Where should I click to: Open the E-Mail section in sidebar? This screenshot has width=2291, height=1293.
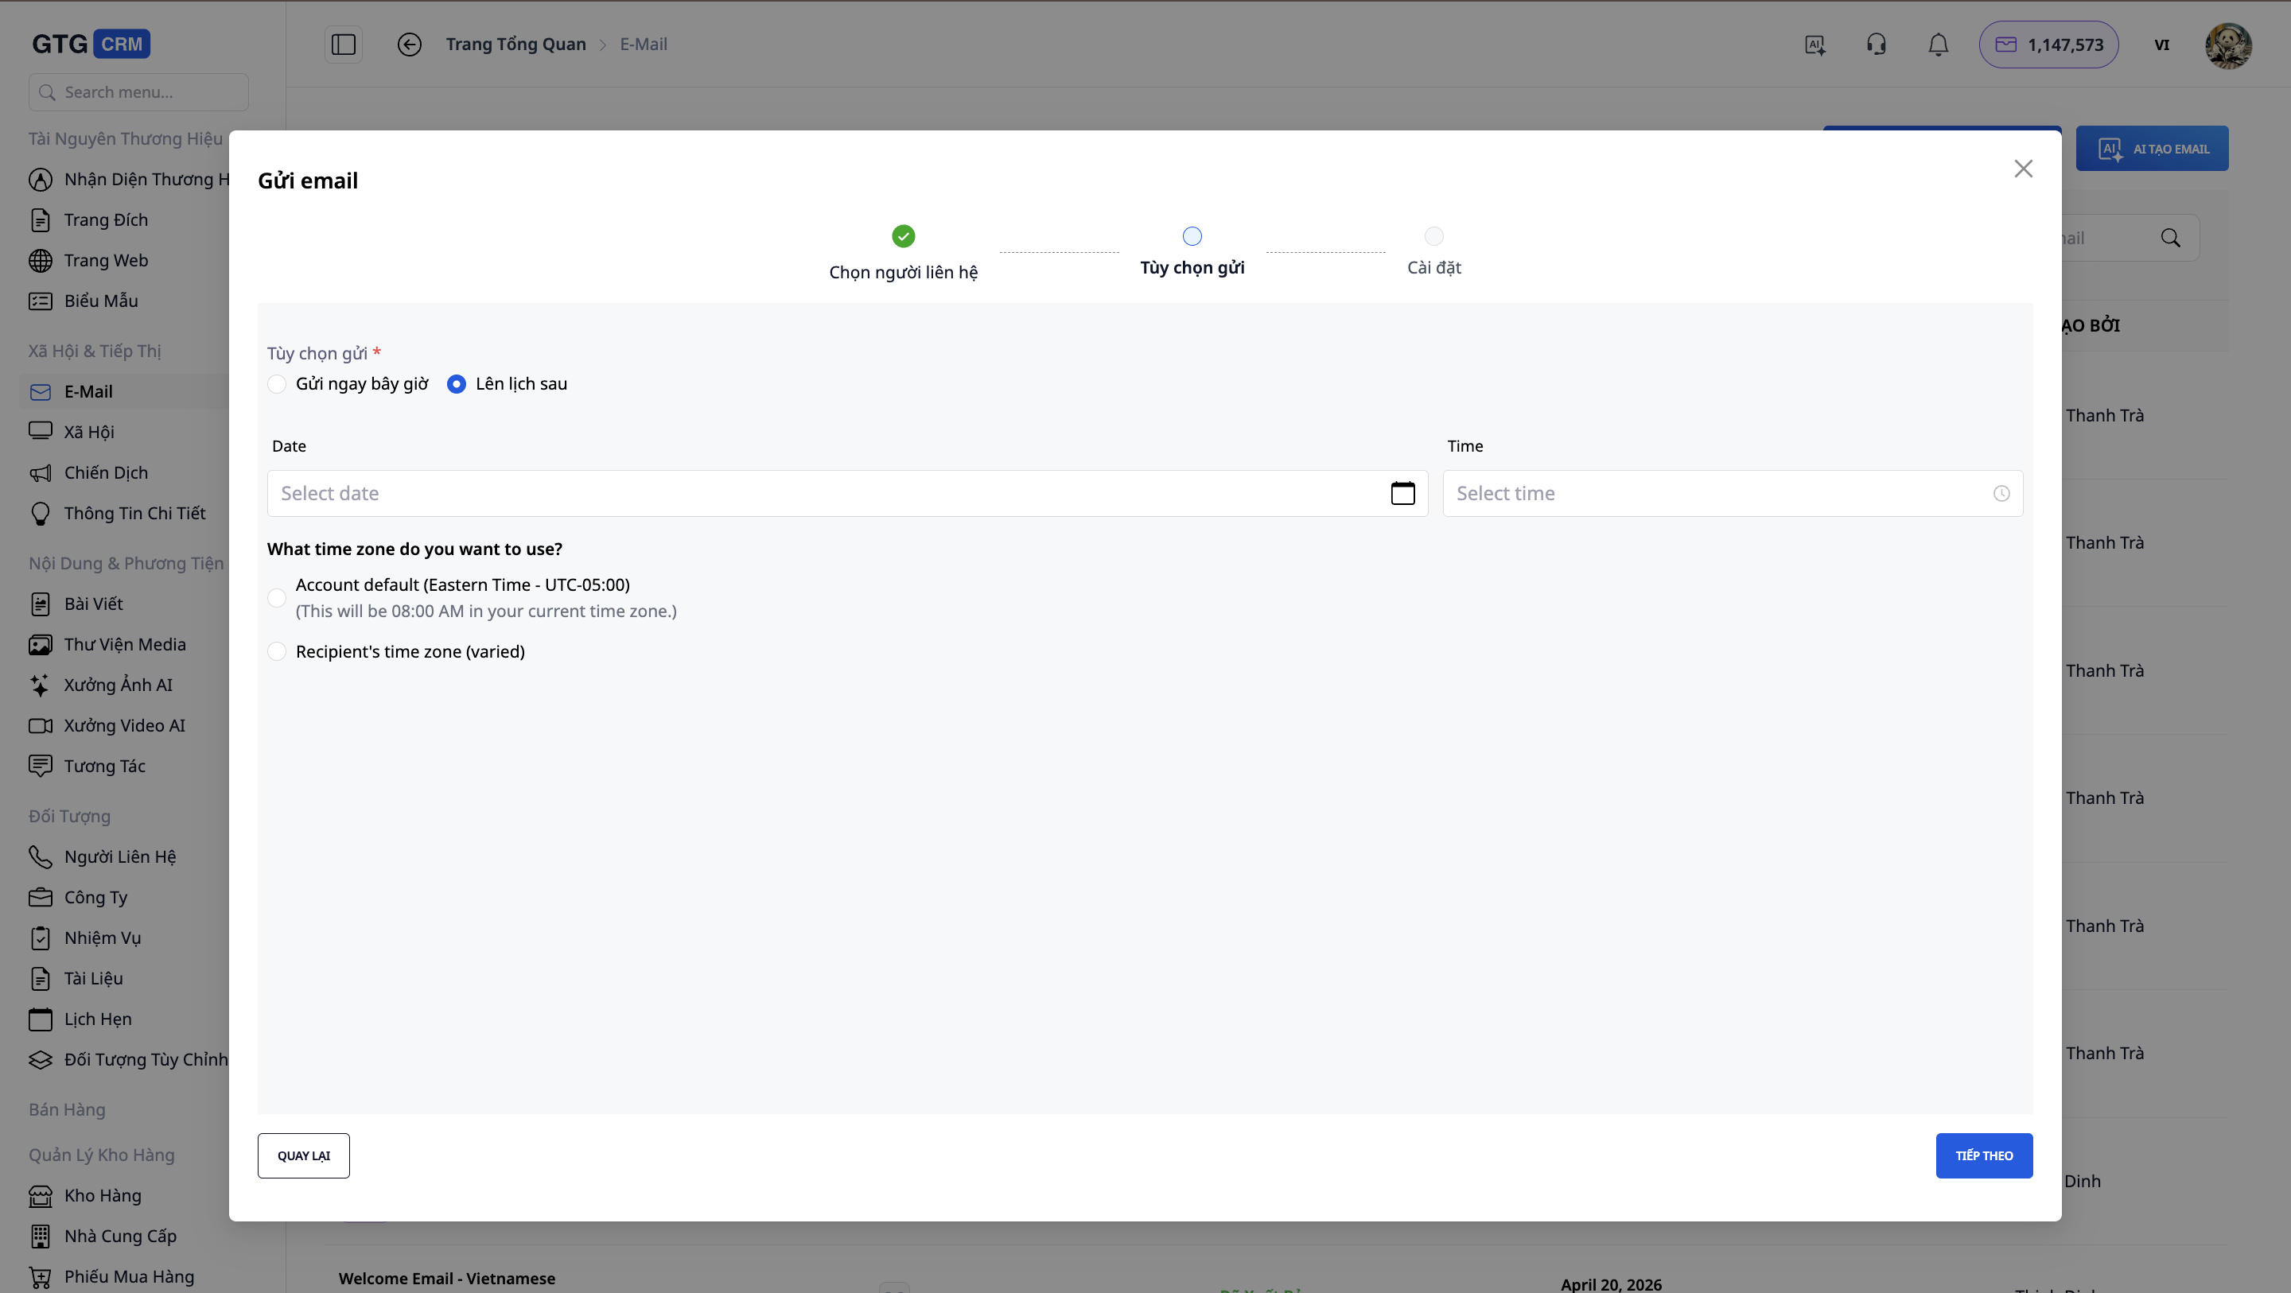point(88,391)
